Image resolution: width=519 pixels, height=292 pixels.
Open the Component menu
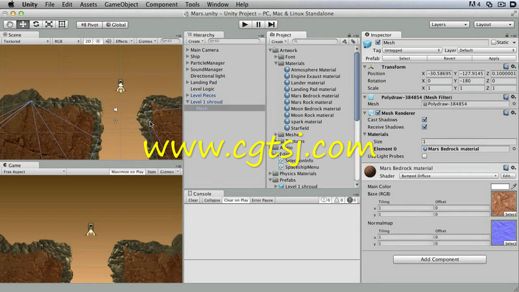pos(162,5)
